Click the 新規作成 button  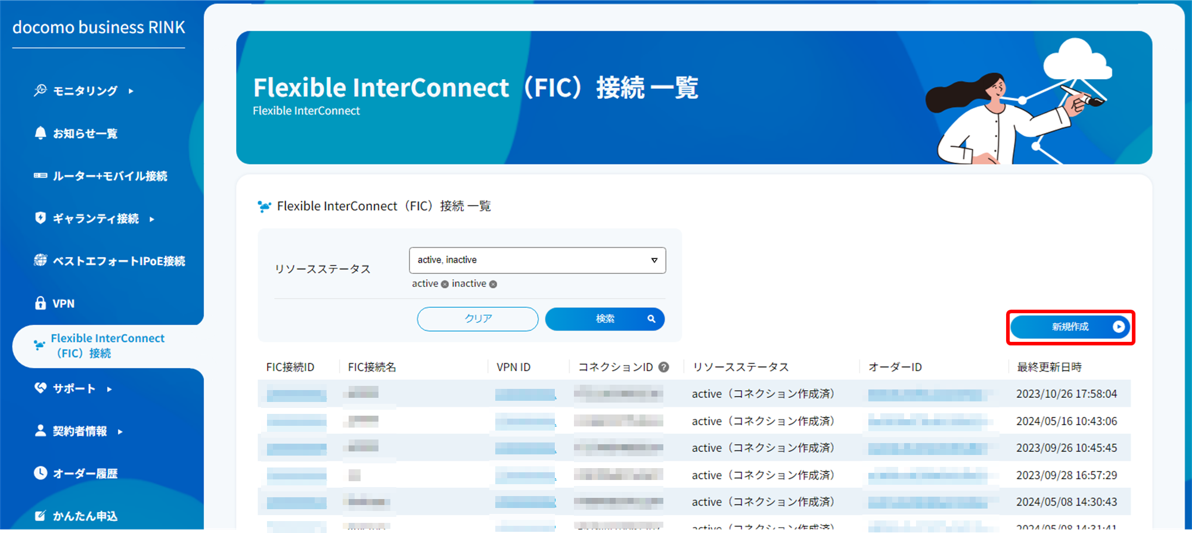click(x=1070, y=327)
